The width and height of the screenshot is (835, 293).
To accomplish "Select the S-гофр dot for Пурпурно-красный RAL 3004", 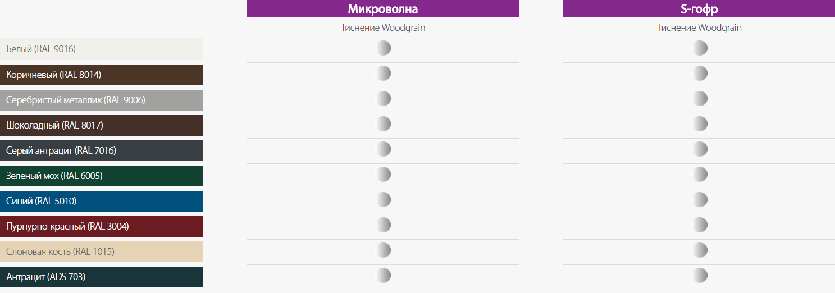I will (x=700, y=225).
